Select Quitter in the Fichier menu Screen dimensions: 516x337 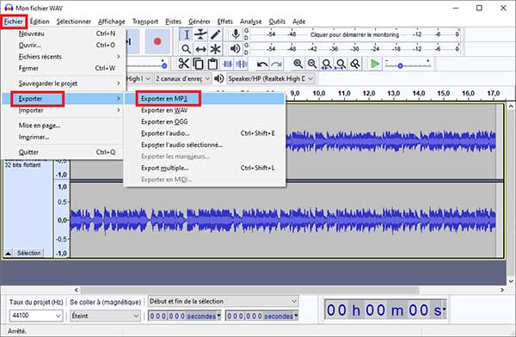point(63,152)
